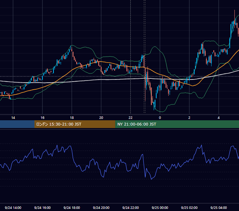239x211 pixels.
Task: Click the 14 hour label on price chart axis
Action: pyautogui.click(x=13, y=118)
